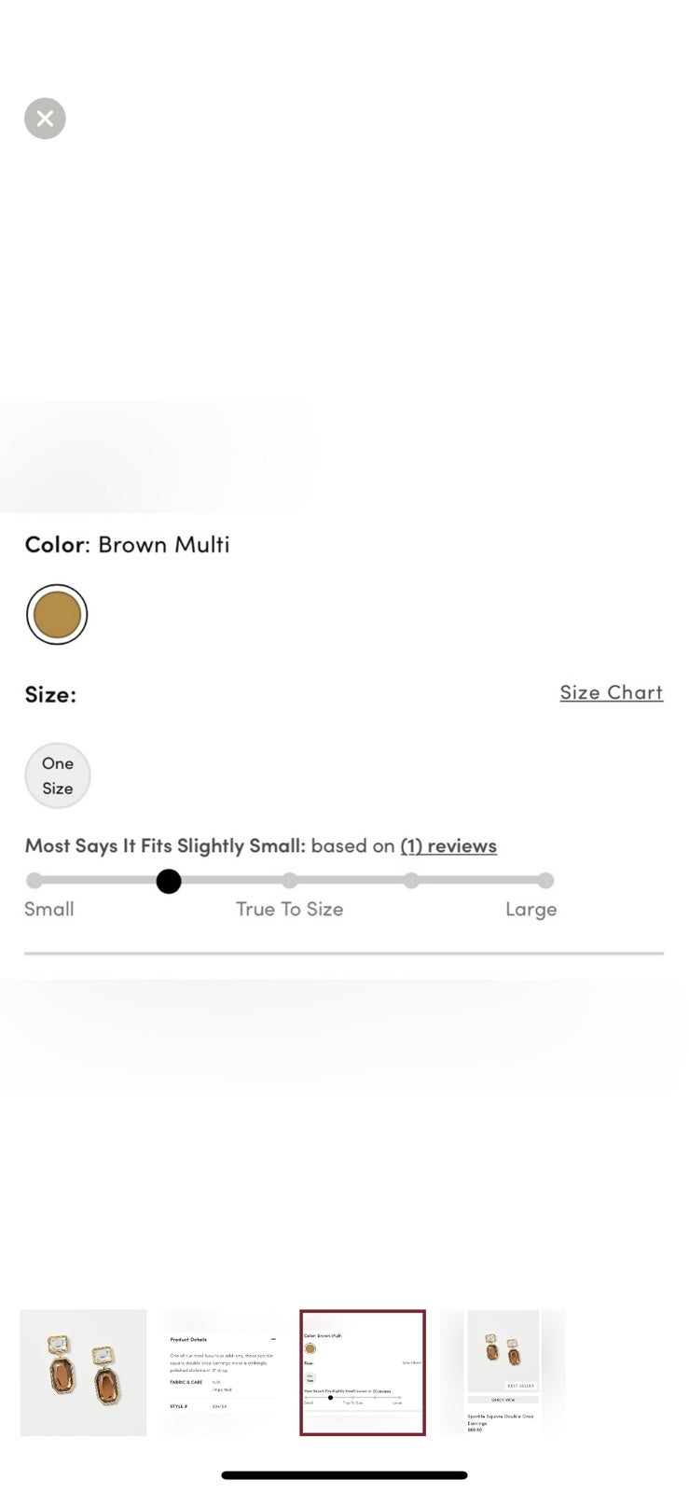Click the rightmost Large dot on fit scale
The width and height of the screenshot is (689, 1493).
tap(546, 880)
